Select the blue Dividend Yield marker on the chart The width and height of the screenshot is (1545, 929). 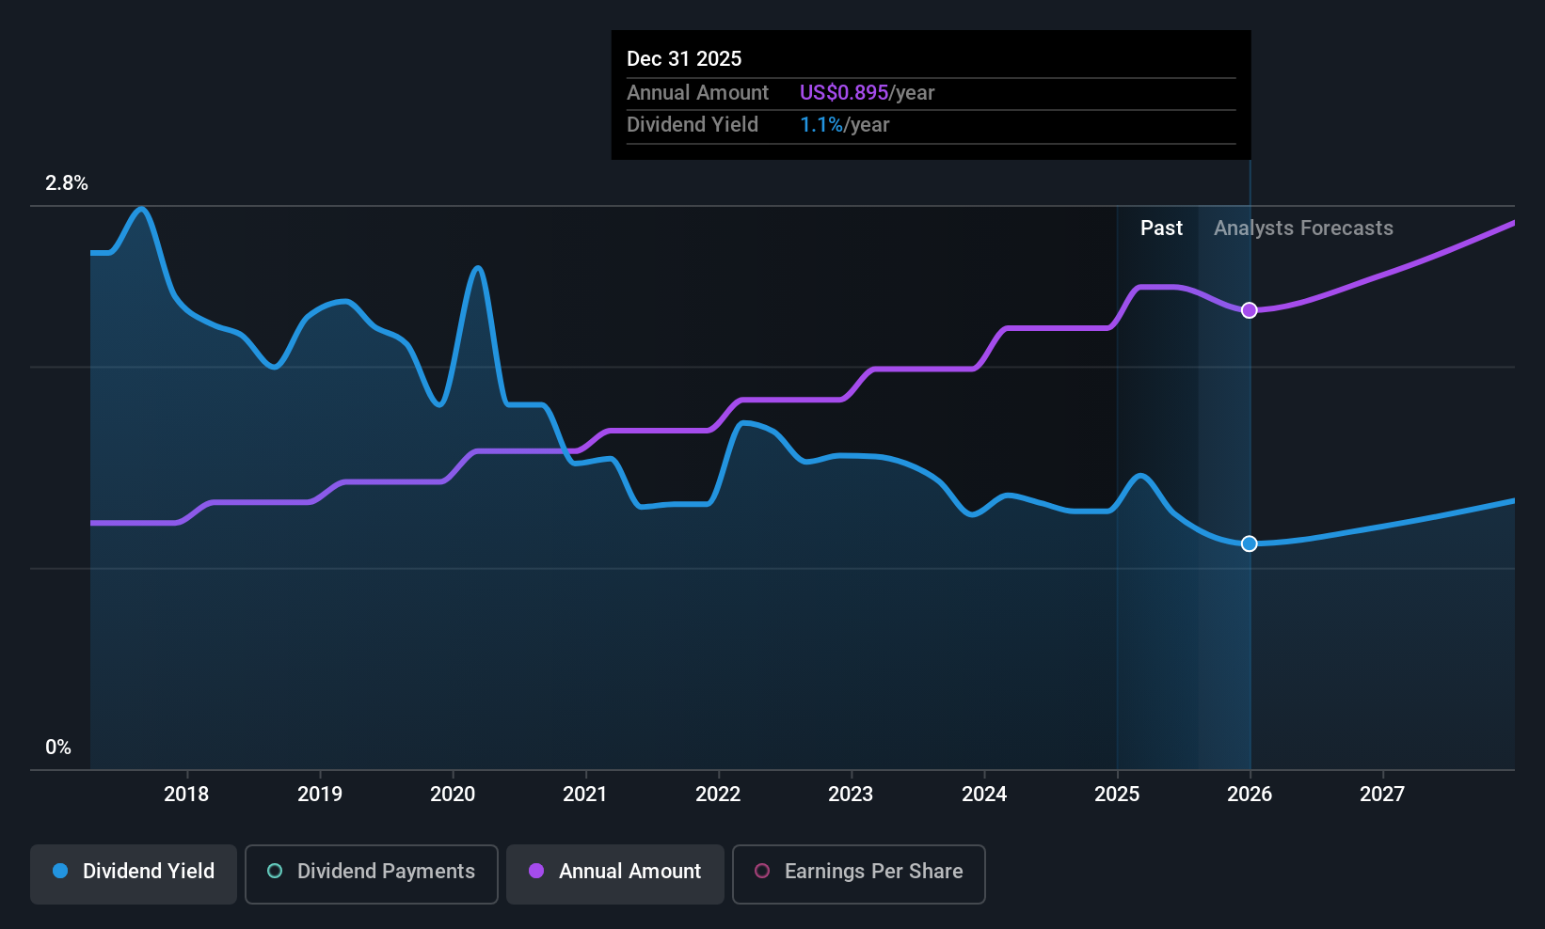tap(1249, 543)
